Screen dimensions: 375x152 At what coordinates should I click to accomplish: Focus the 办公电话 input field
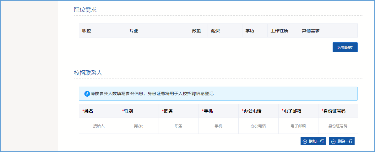coord(258,126)
